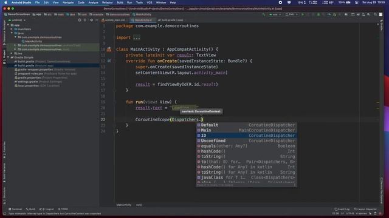Viewport: 389px width, 218px height.
Task: Select gradle-wrapper.properties file
Action: 45,70
